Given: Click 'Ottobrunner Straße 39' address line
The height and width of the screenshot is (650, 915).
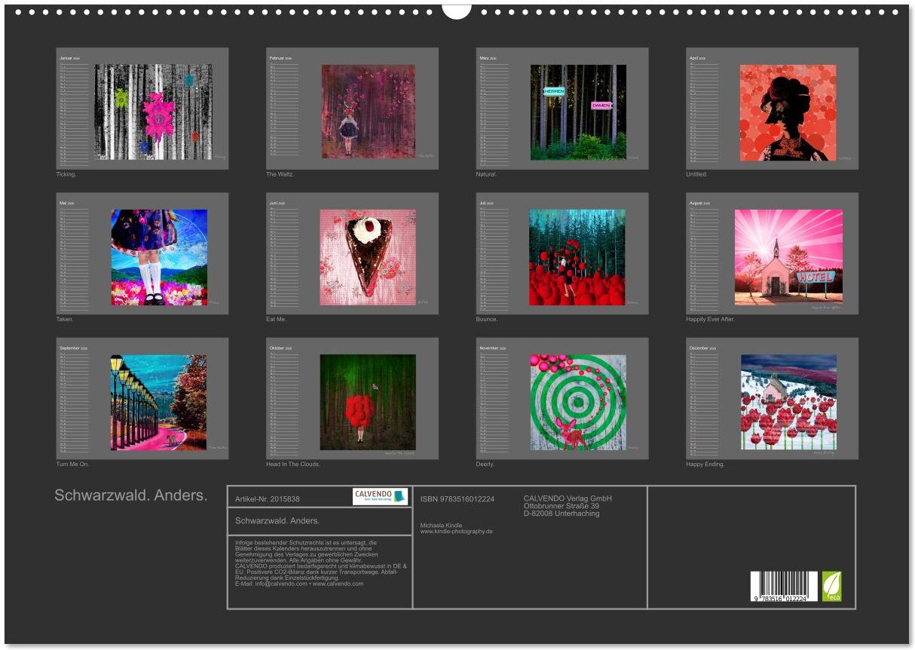Looking at the screenshot, I should click(562, 506).
